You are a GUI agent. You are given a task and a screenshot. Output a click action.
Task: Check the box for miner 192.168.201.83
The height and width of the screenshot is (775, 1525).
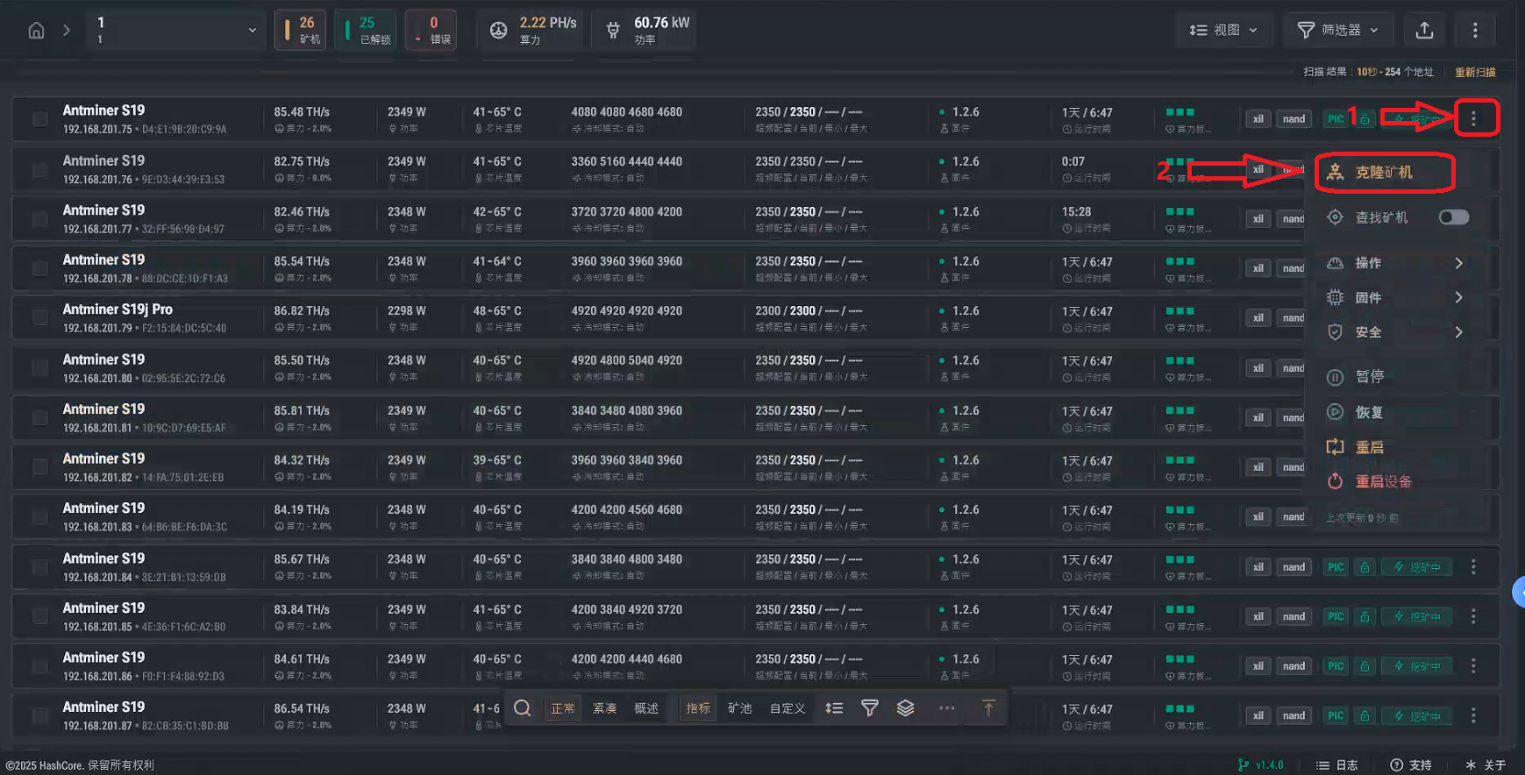click(40, 517)
